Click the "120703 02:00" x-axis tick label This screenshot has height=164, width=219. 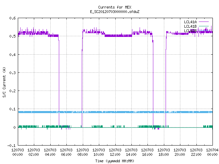(34, 152)
